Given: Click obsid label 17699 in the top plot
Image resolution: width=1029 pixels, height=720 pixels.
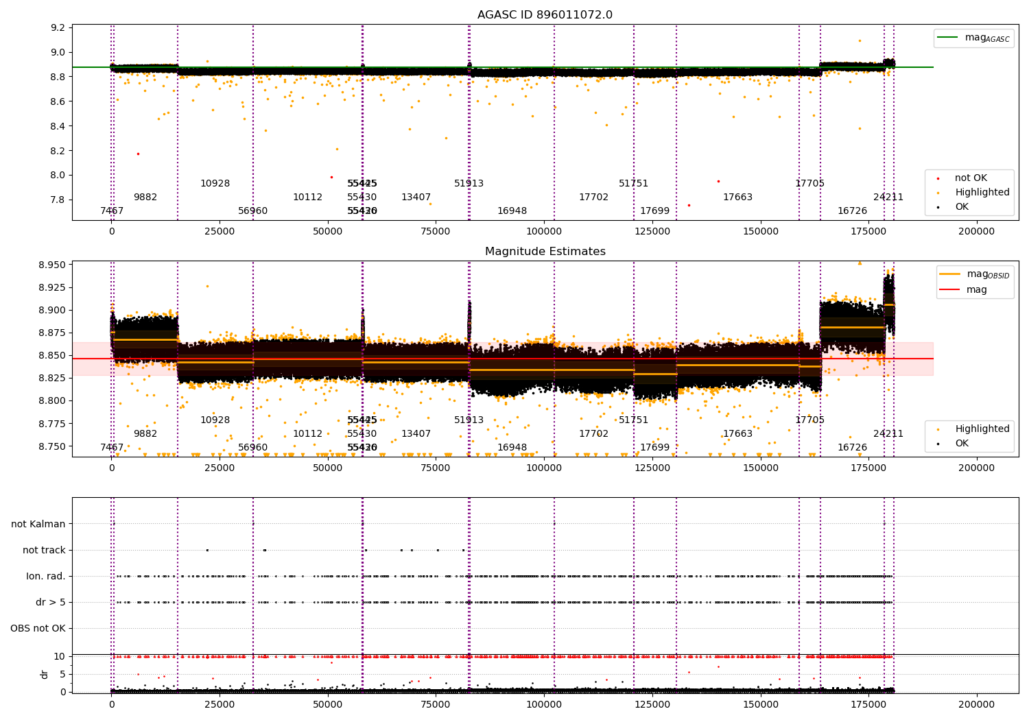Looking at the screenshot, I should coord(655,211).
